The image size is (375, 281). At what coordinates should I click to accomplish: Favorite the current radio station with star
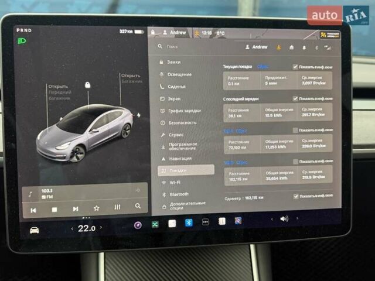pos(96,208)
